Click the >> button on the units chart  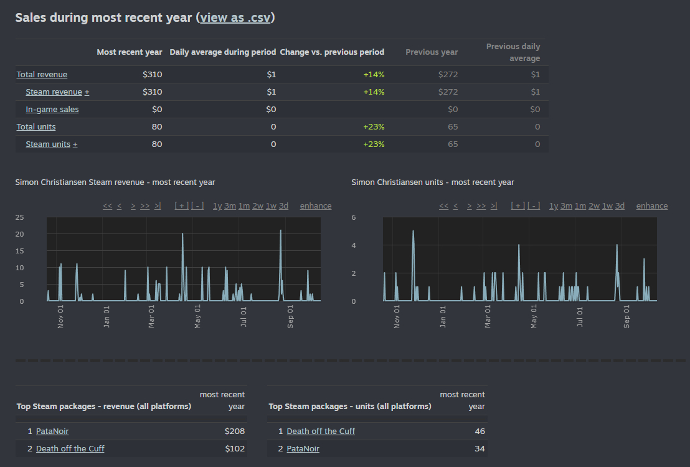481,206
